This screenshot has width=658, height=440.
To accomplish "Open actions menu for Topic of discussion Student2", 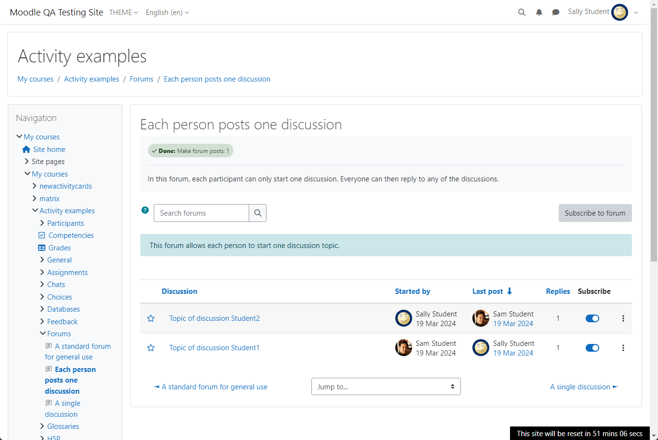I will click(x=623, y=318).
